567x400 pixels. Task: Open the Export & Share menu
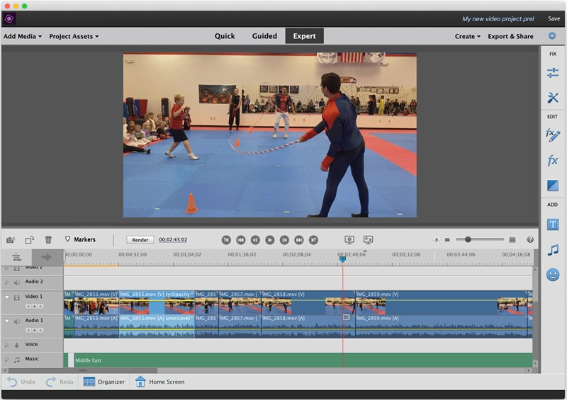coord(510,36)
